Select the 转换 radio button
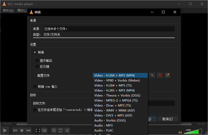208x135 pixels. pos(35,52)
